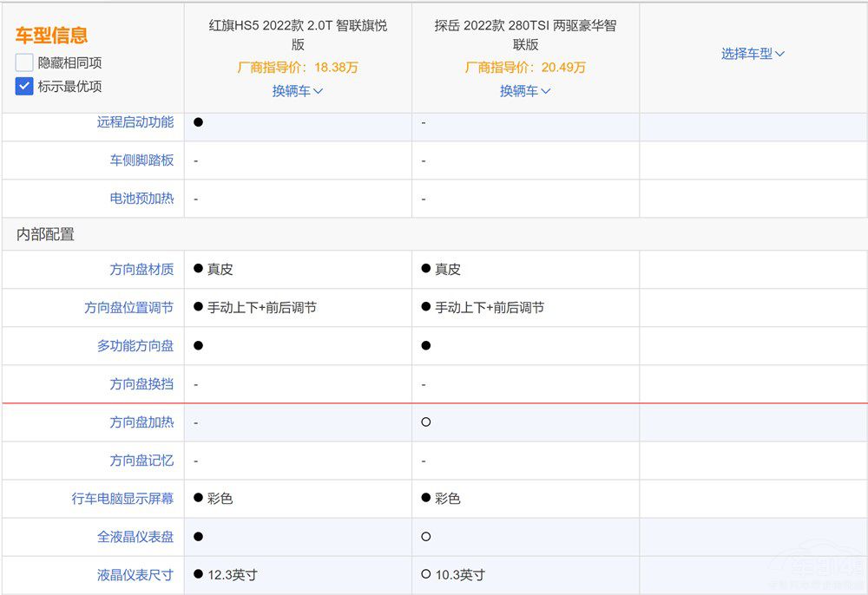Click the 探岳 2022款 280TSI model title
The width and height of the screenshot is (868, 595).
point(525,35)
